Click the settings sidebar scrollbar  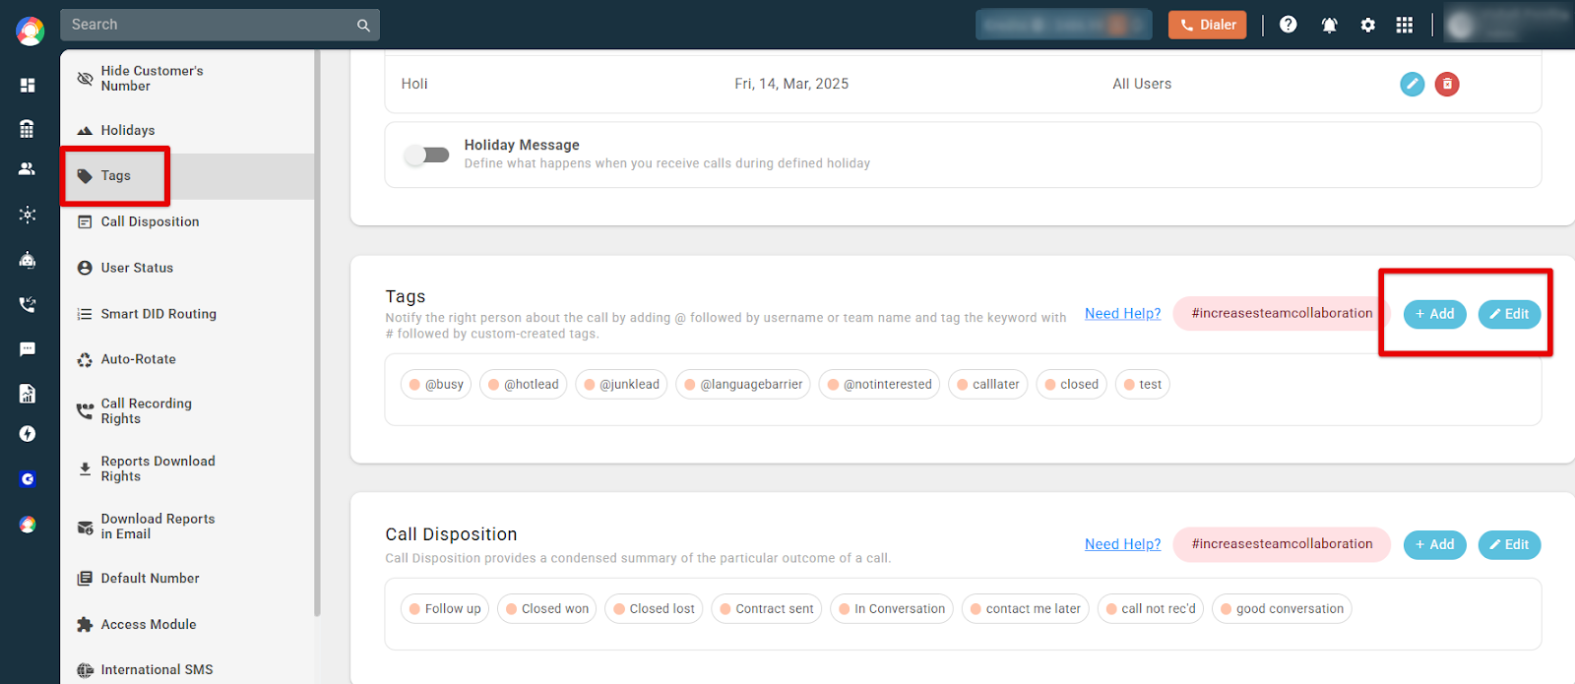pos(317,335)
